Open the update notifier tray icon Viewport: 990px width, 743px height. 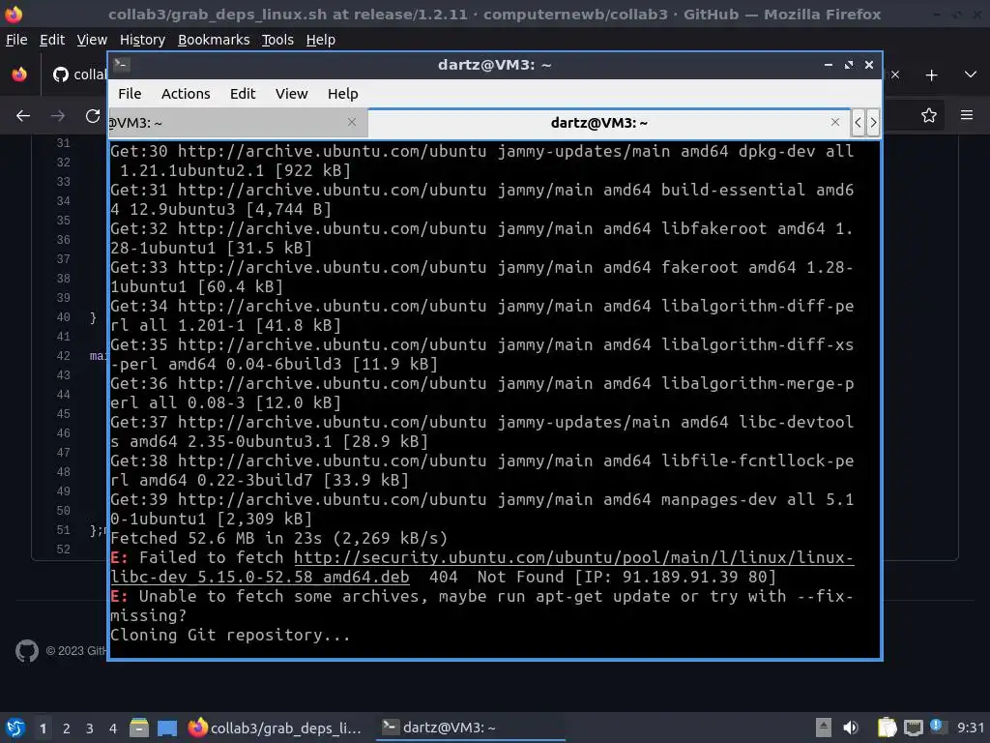(937, 727)
